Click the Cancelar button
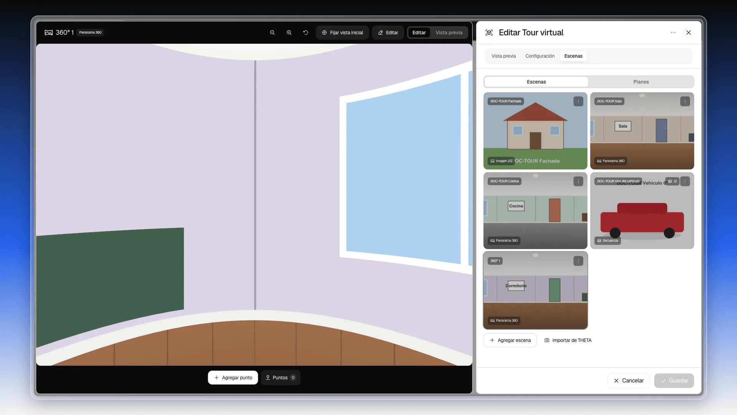Screen dimensions: 737x415 tap(628, 381)
